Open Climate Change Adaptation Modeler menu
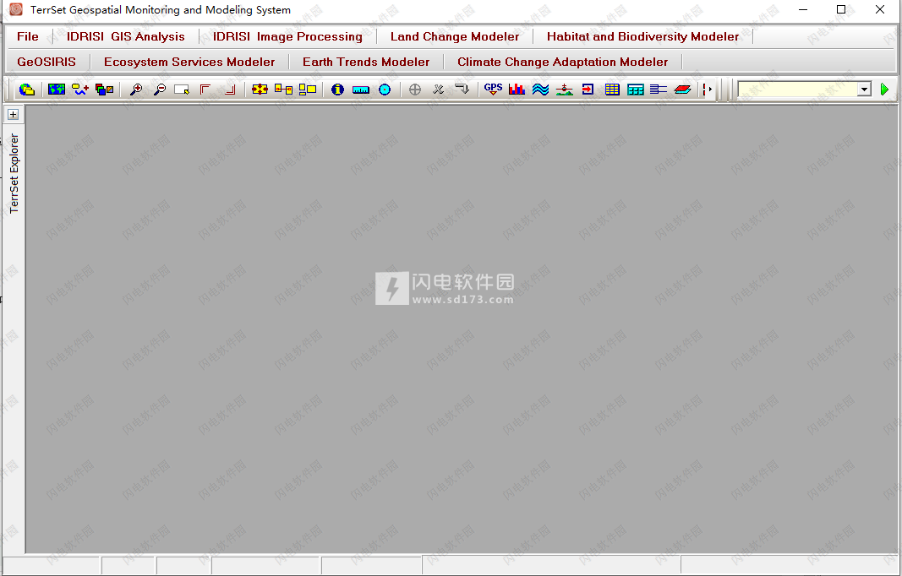Image resolution: width=902 pixels, height=576 pixels. coord(563,62)
